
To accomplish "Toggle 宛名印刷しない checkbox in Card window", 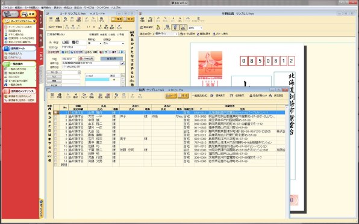I will pyautogui.click(x=48, y=34).
